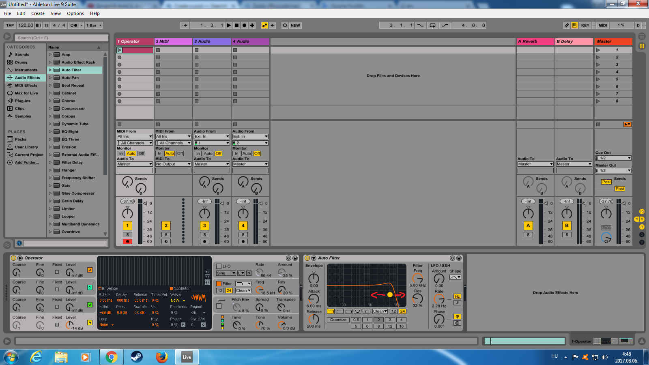Open the Live app in Windows taskbar

pos(187,357)
